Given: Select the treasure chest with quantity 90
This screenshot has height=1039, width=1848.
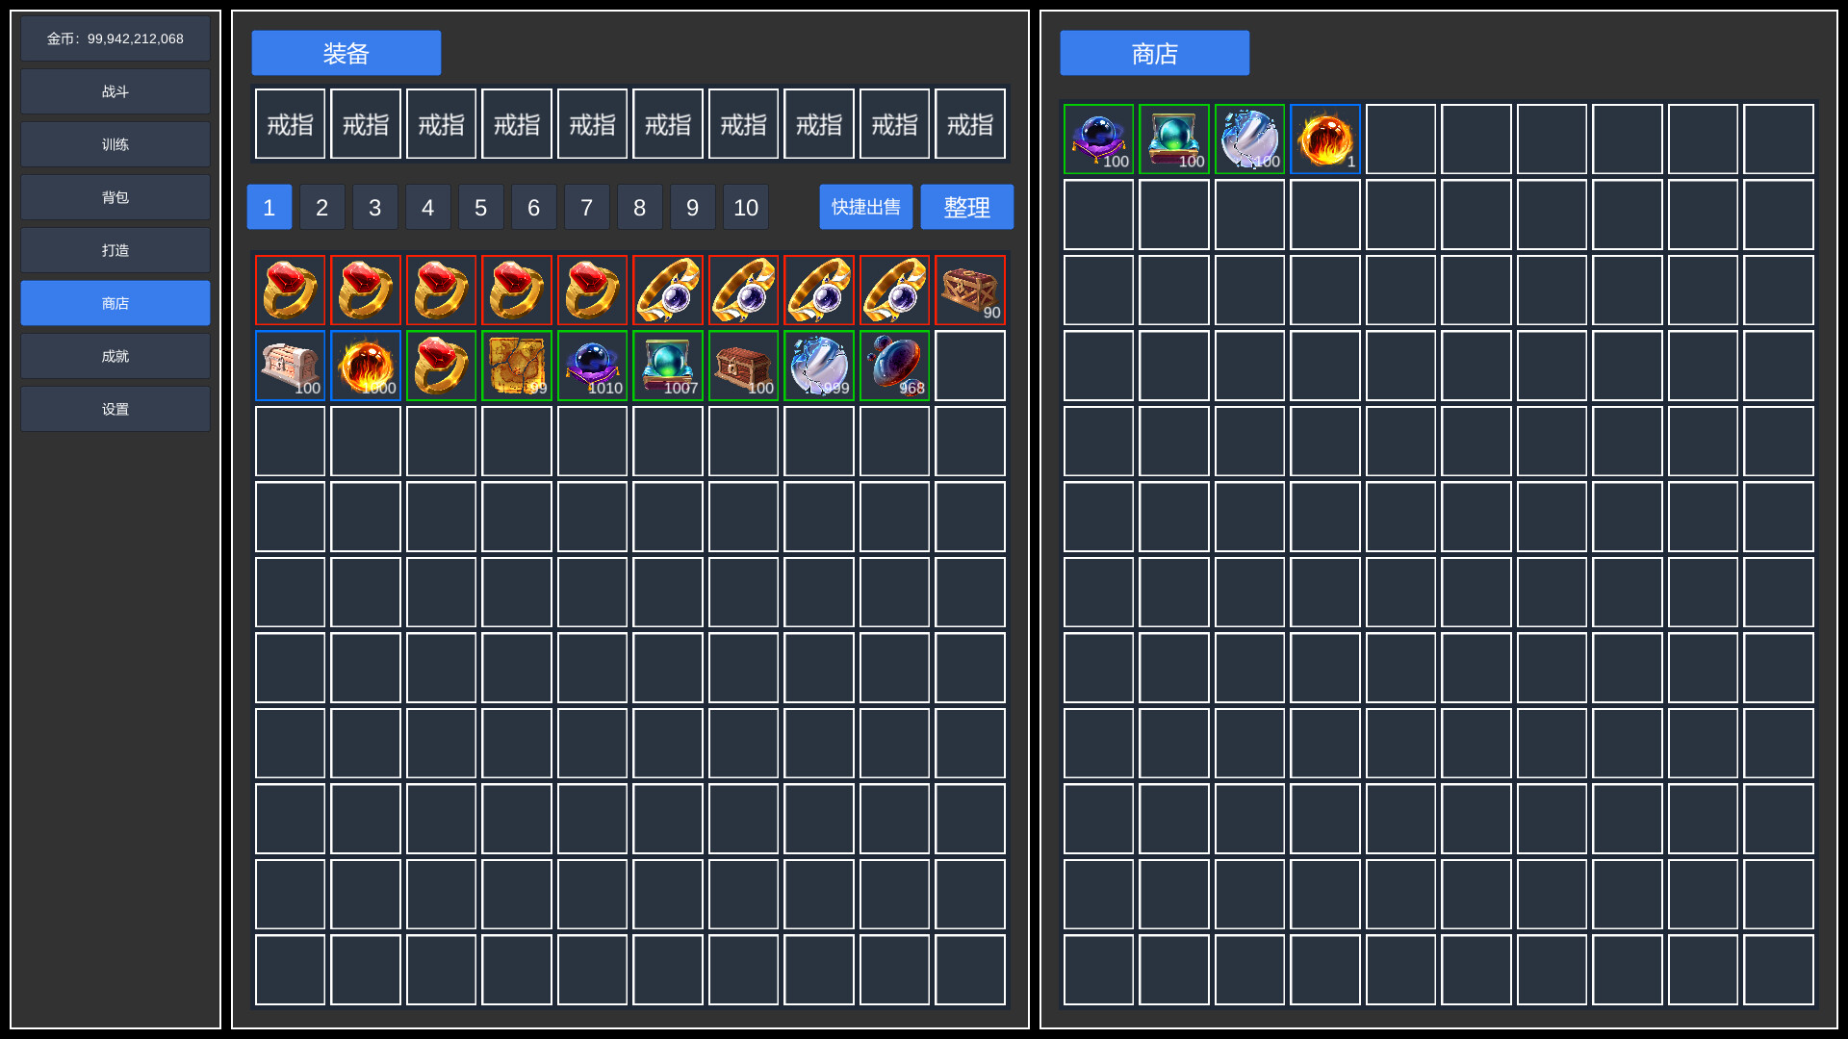Looking at the screenshot, I should (969, 290).
